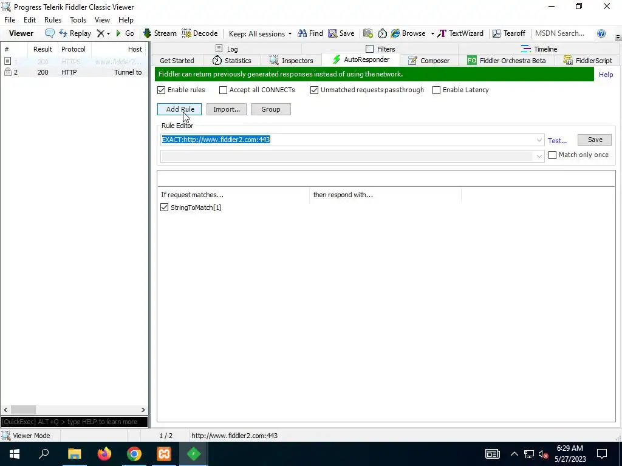Click the Group button
The height and width of the screenshot is (466, 622).
pos(270,109)
